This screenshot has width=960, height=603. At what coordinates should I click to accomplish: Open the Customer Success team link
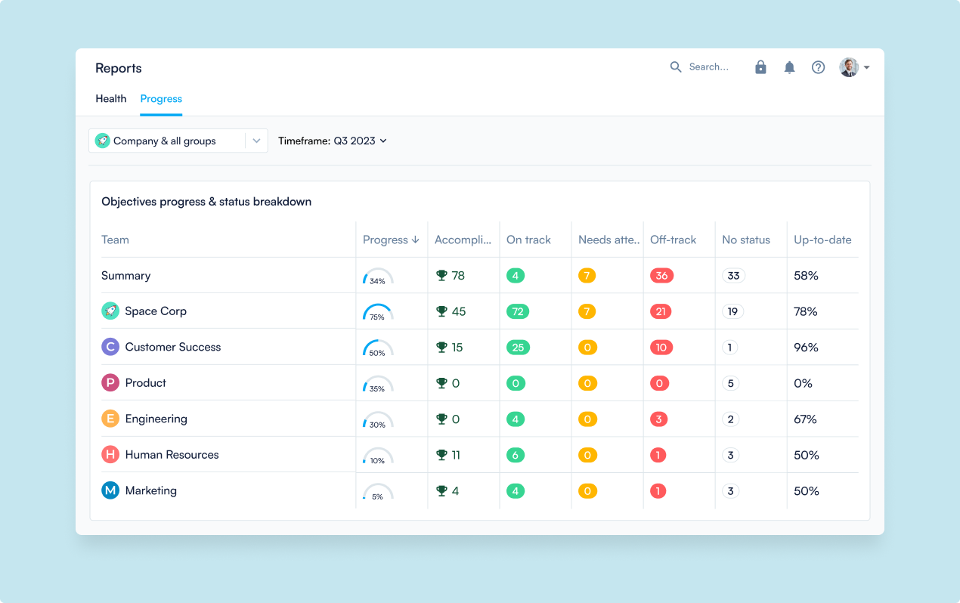173,347
